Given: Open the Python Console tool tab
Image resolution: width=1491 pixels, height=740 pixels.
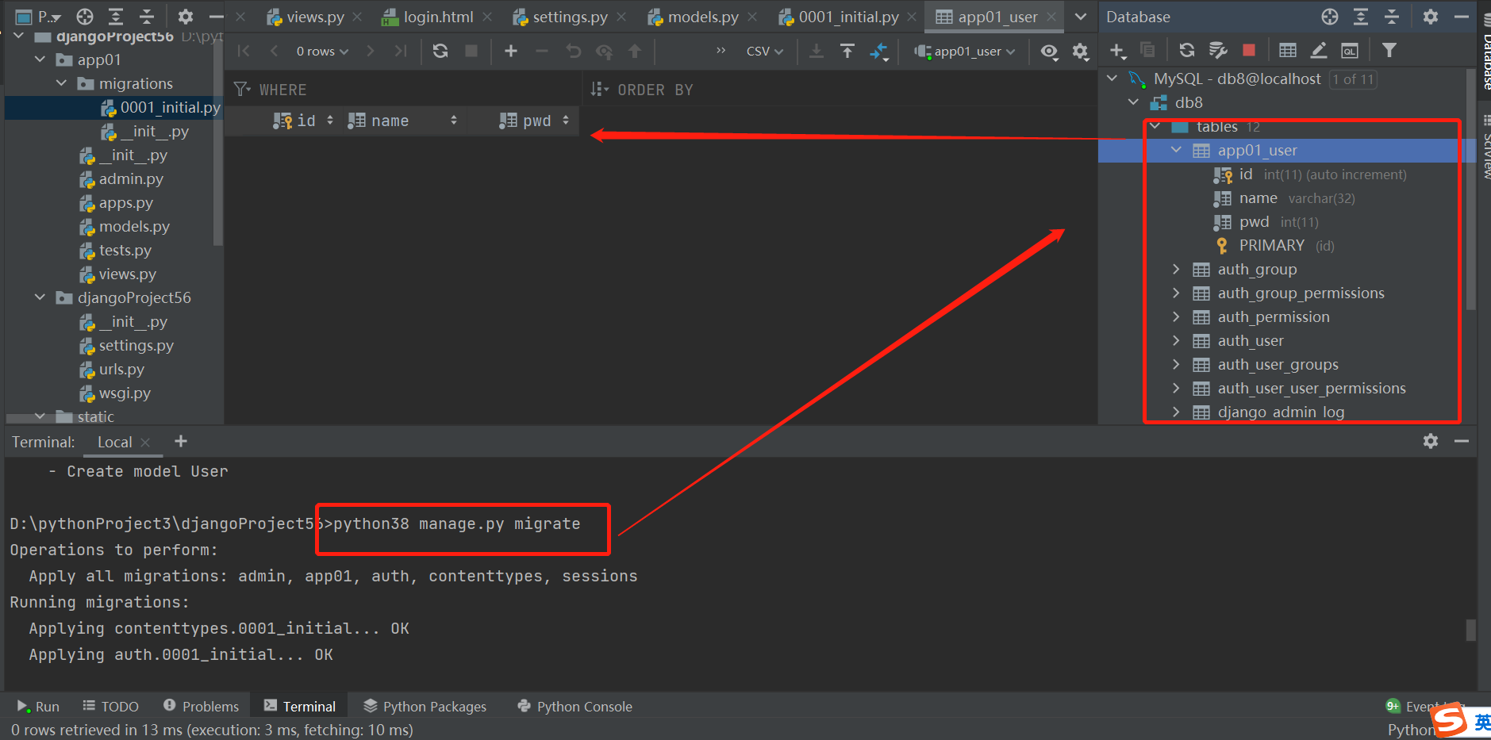Looking at the screenshot, I should click(574, 706).
